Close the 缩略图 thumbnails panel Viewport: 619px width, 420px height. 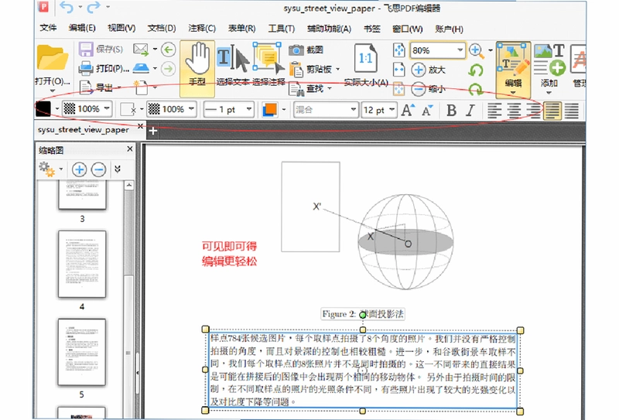(130, 149)
